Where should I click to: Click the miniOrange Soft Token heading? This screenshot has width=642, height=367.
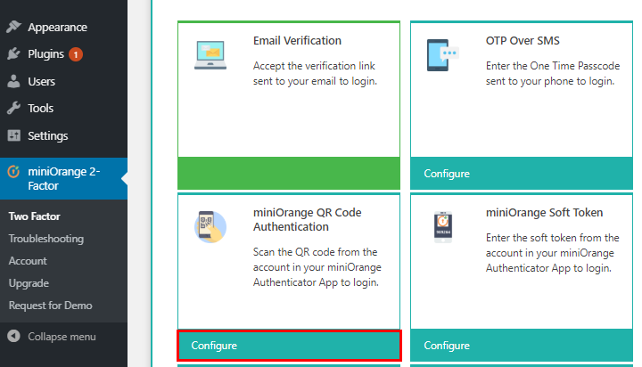click(544, 212)
